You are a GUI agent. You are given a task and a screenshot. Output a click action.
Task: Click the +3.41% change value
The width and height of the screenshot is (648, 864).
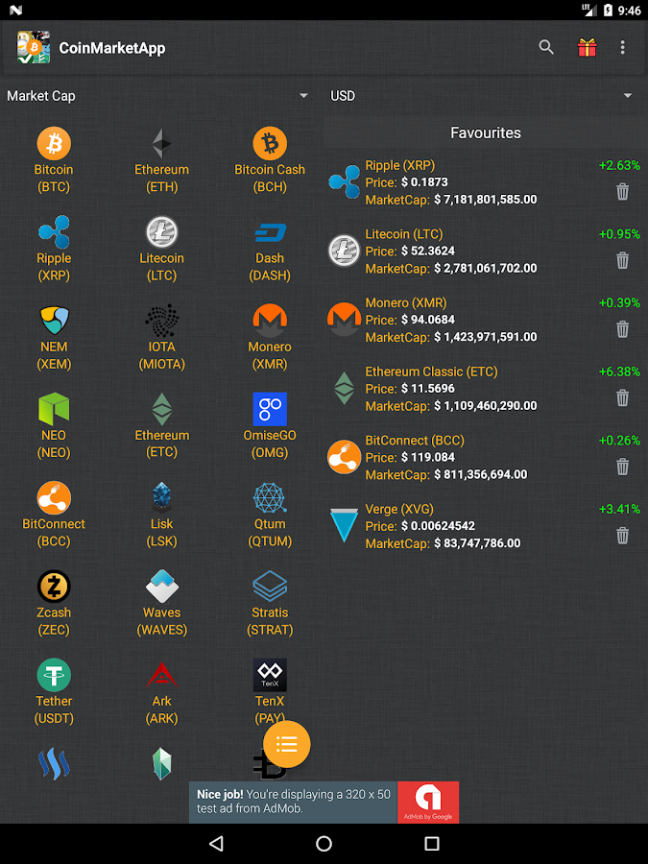point(619,509)
